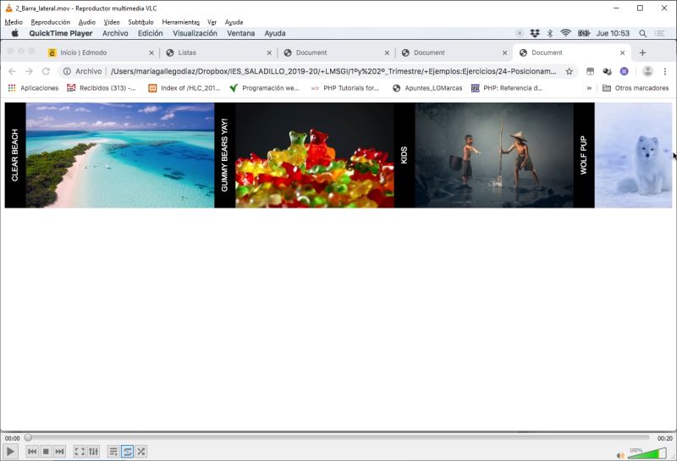
Task: Mute audio with the speaker icon
Action: [620, 455]
